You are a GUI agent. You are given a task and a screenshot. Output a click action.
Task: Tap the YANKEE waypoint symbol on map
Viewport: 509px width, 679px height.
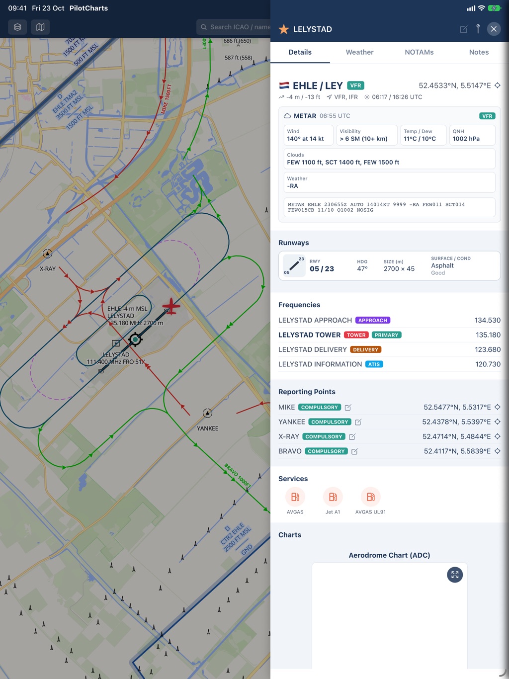(208, 413)
